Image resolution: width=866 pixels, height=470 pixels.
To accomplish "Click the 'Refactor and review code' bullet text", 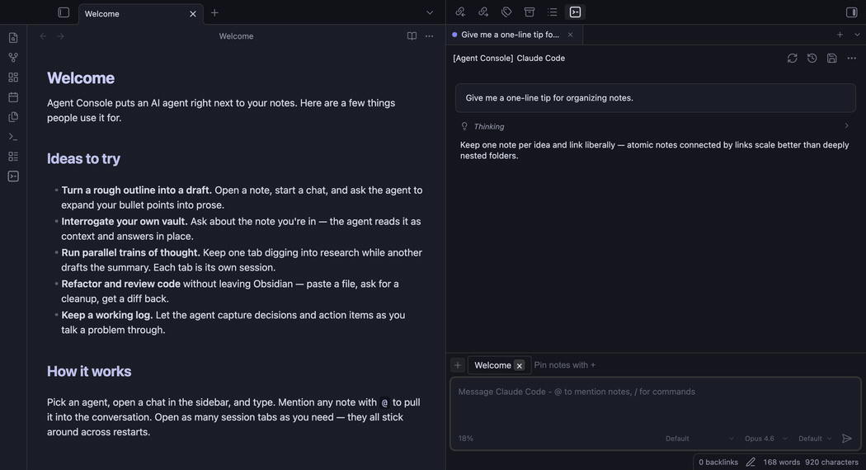I will coord(121,284).
